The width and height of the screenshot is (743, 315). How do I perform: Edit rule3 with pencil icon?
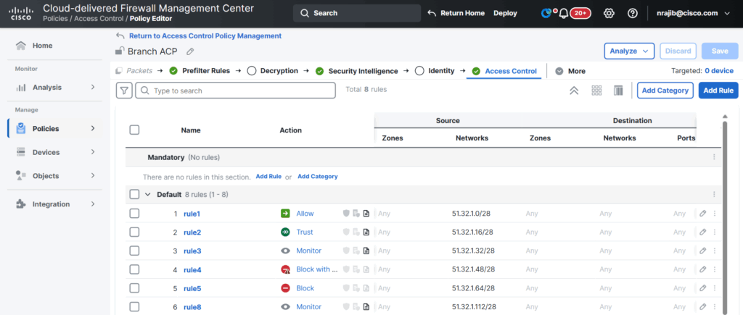tap(702, 251)
